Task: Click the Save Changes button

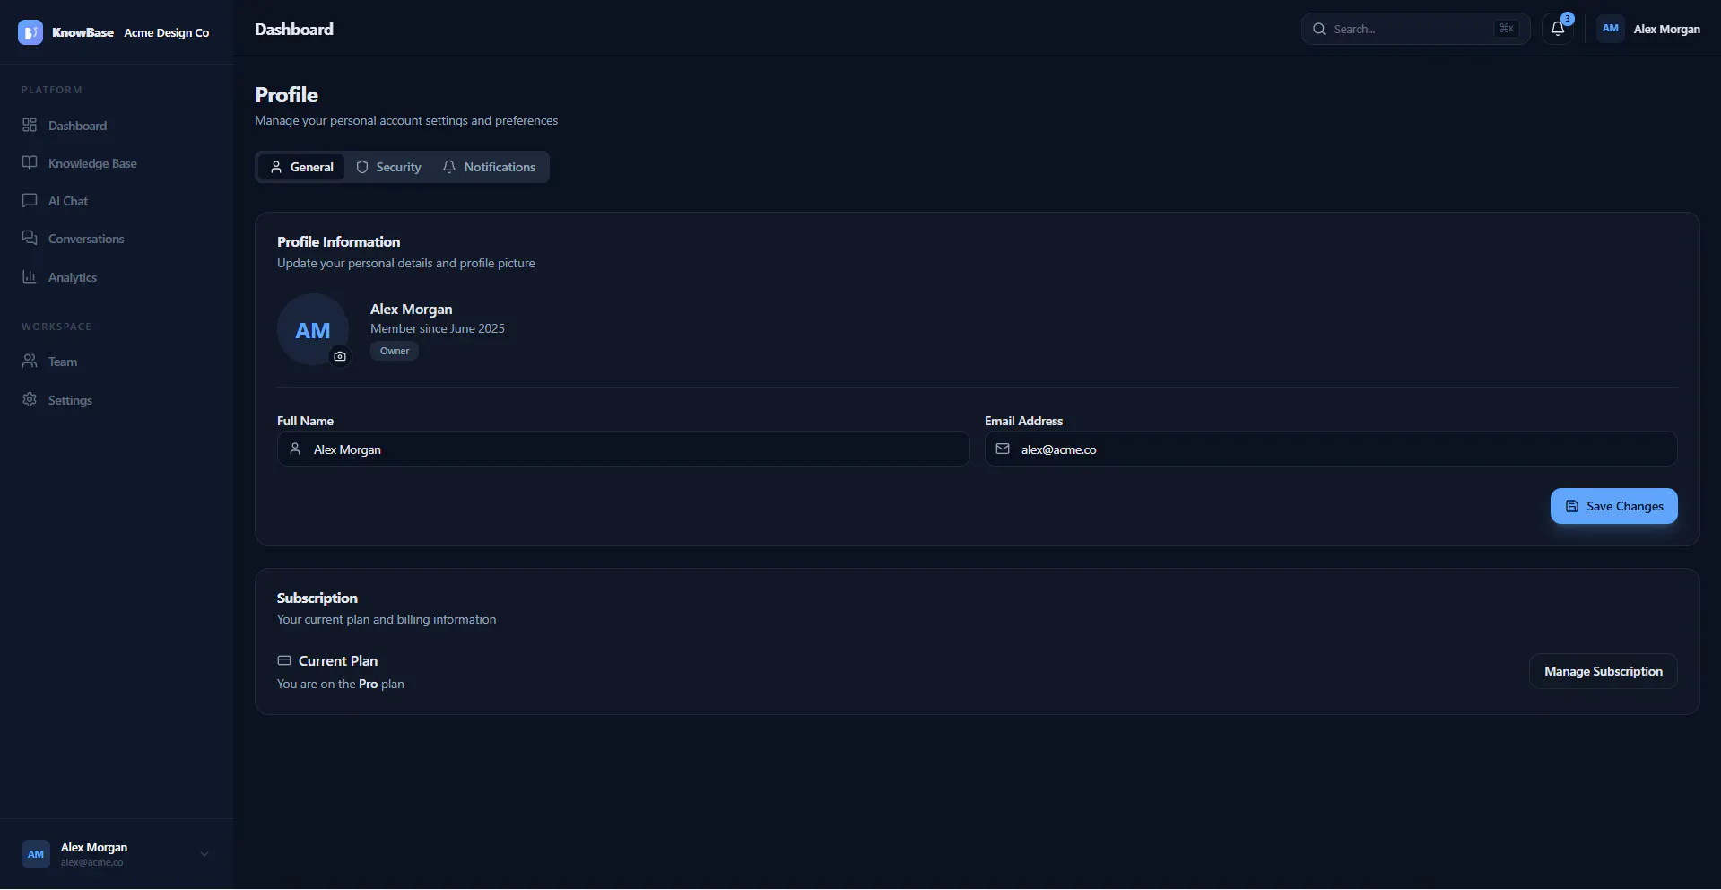Action: tap(1613, 506)
